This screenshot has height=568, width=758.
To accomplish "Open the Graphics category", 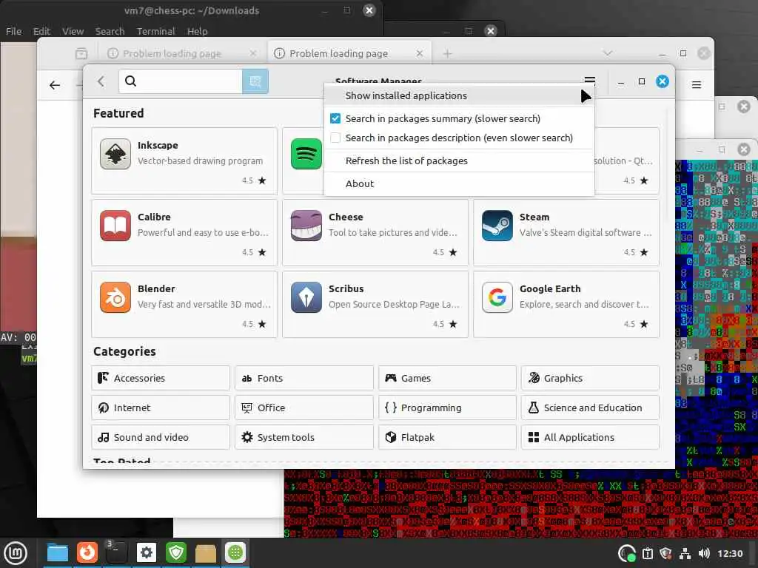I will point(590,378).
